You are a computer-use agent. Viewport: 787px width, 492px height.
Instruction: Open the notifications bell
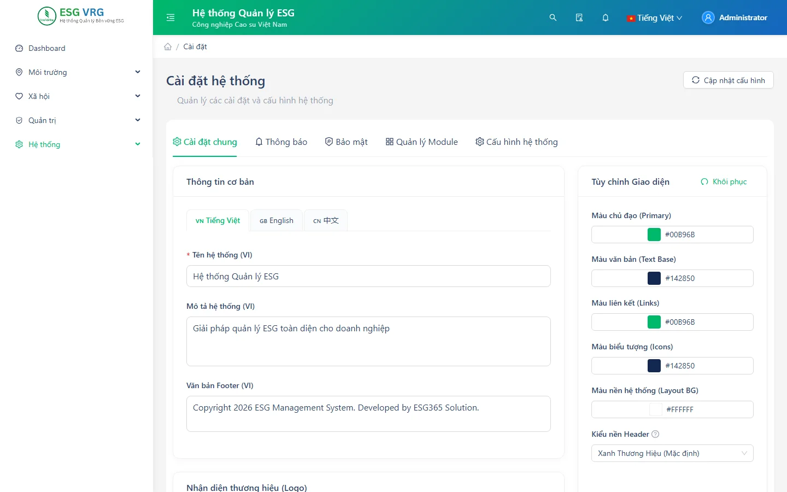606,17
